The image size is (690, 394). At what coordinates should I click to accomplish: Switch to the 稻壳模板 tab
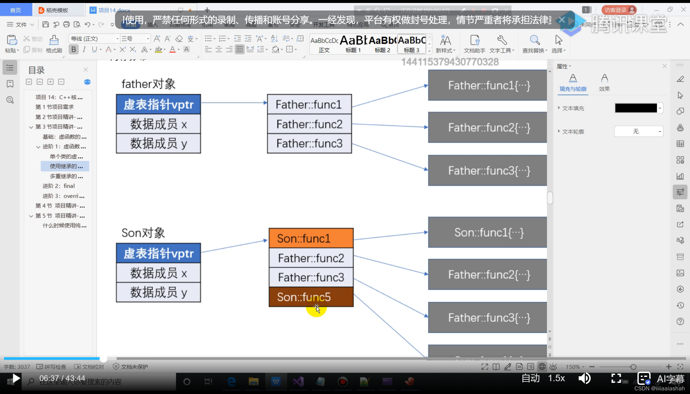(57, 10)
